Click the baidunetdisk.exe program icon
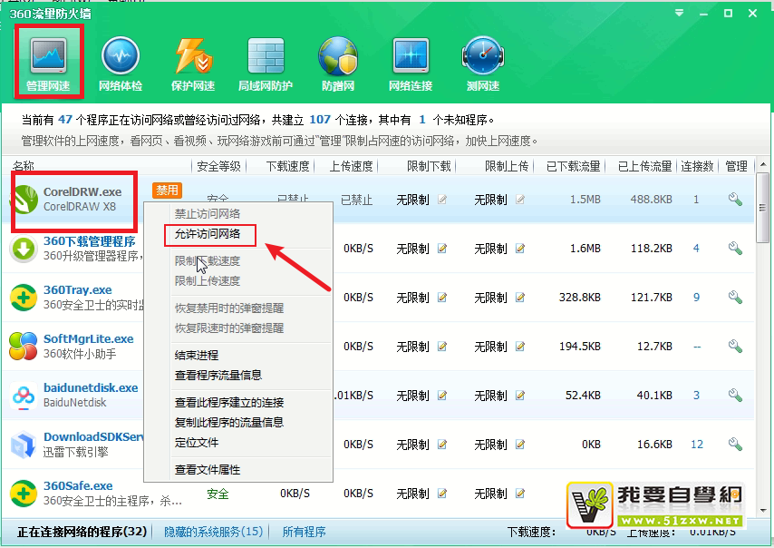 [x=24, y=396]
